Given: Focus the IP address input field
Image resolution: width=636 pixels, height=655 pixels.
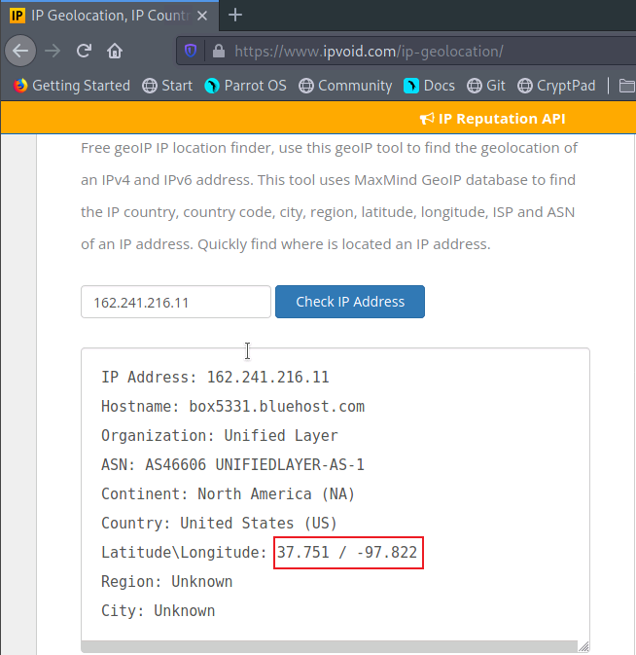Looking at the screenshot, I should 175,302.
